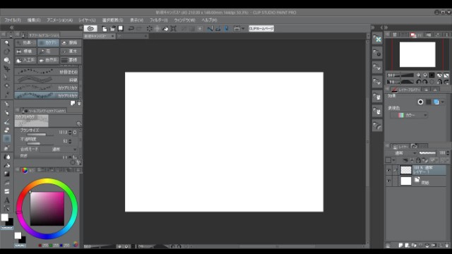Image resolution: width=452 pixels, height=254 pixels.
Task: Open the アニメーション(A) menu
Action: click(59, 20)
